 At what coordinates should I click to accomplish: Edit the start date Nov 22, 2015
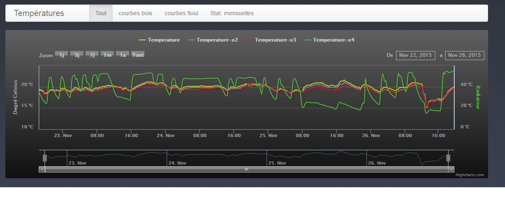[x=415, y=55]
